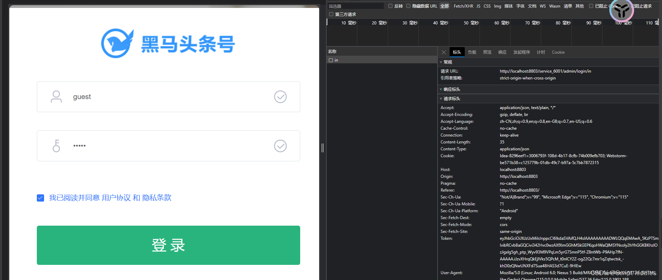Enable the 反转 invert filter checkbox

pos(390,6)
